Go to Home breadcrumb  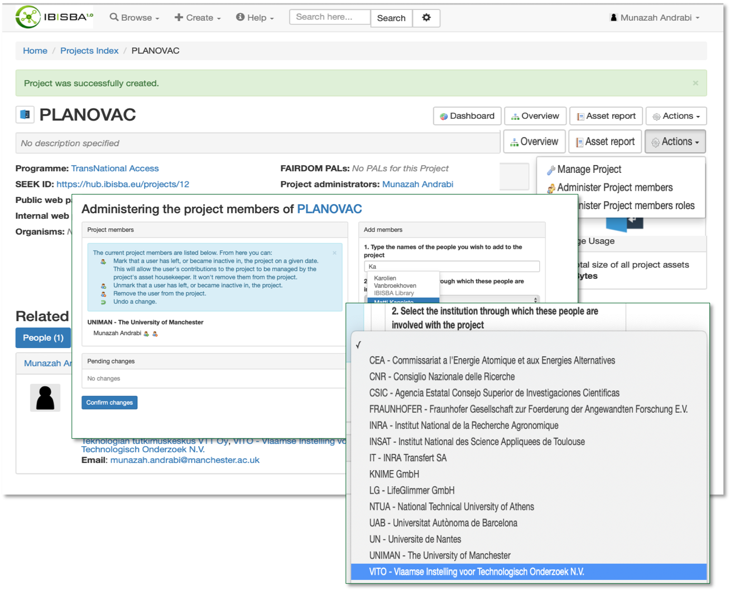35,51
